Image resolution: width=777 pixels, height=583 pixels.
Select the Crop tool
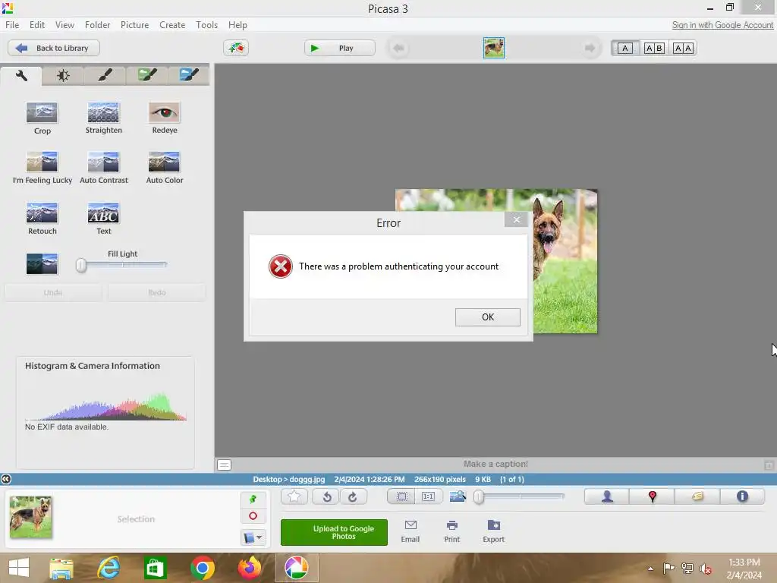coord(42,118)
